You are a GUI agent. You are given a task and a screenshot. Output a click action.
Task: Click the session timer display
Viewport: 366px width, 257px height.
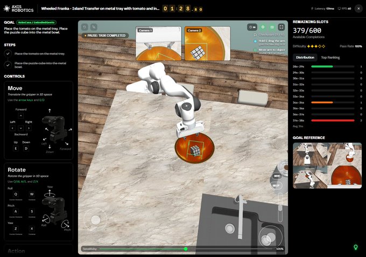182,9
